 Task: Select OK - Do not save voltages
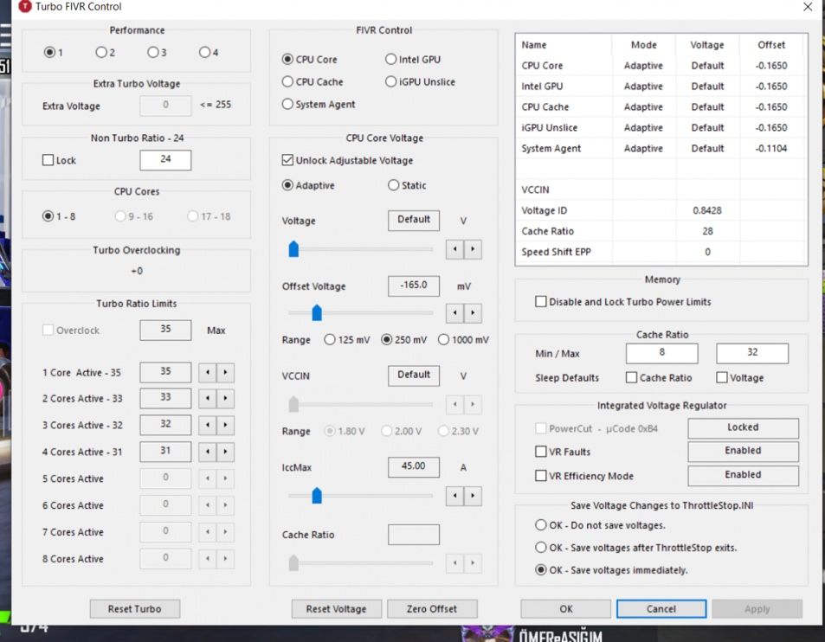(540, 524)
